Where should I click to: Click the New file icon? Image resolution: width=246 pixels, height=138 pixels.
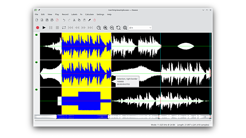[x=37, y=20]
